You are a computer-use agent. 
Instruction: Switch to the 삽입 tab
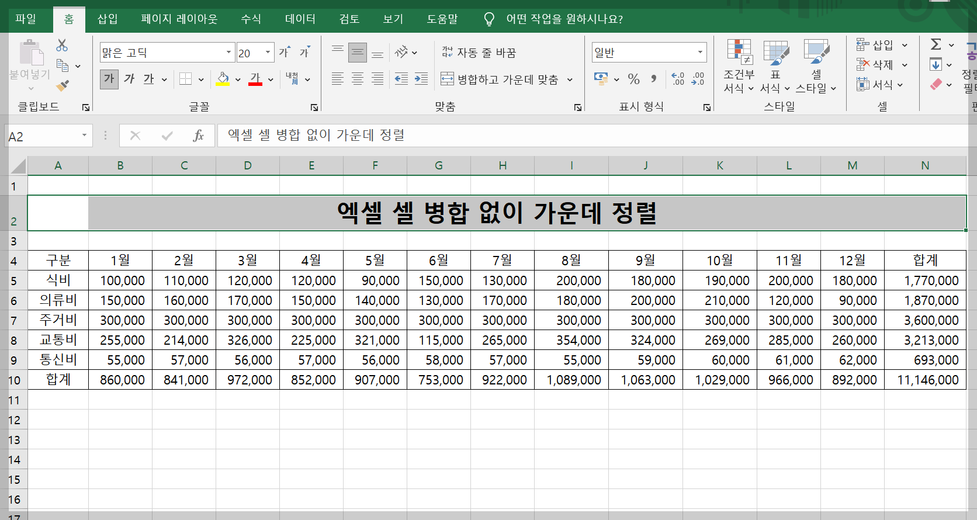click(x=108, y=19)
